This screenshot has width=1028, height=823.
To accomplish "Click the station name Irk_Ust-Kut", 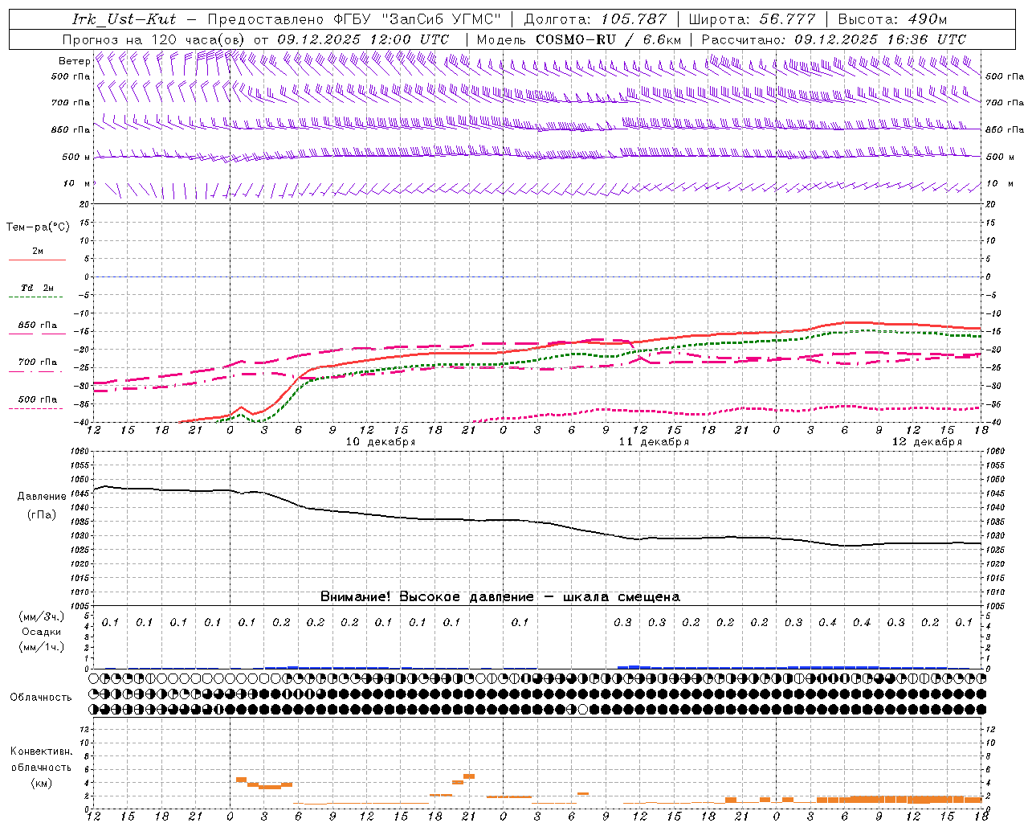I will (x=124, y=19).
